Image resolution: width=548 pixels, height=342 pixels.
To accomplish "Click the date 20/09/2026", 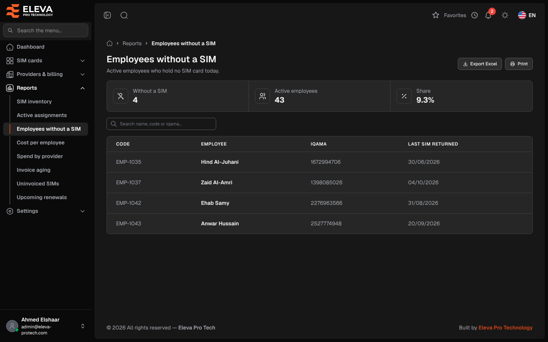I will [x=424, y=223].
